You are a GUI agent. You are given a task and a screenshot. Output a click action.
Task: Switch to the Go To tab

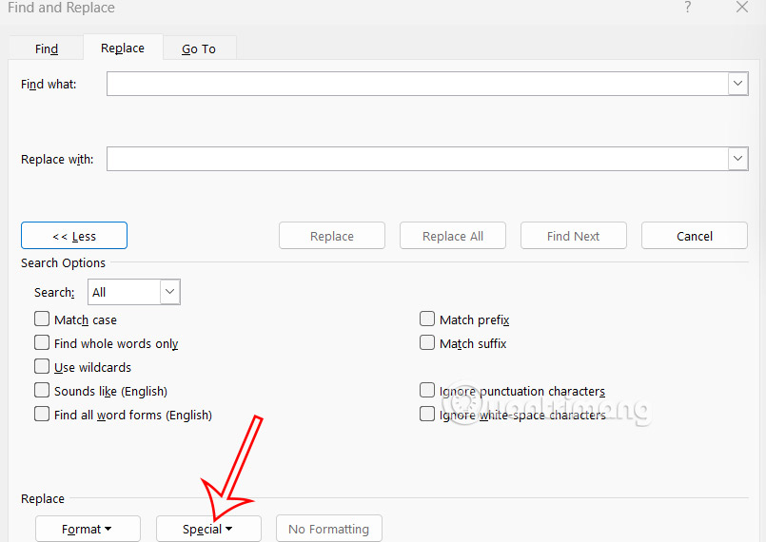[199, 48]
